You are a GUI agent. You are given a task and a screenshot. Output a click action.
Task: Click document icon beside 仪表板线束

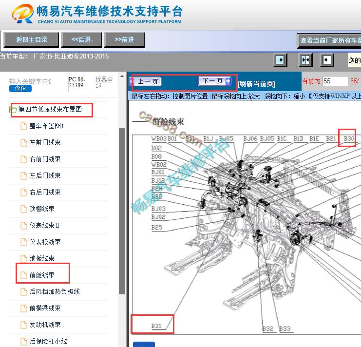coord(24,242)
